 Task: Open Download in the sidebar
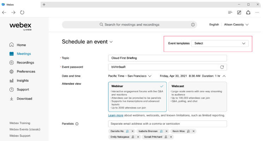coord(21,99)
